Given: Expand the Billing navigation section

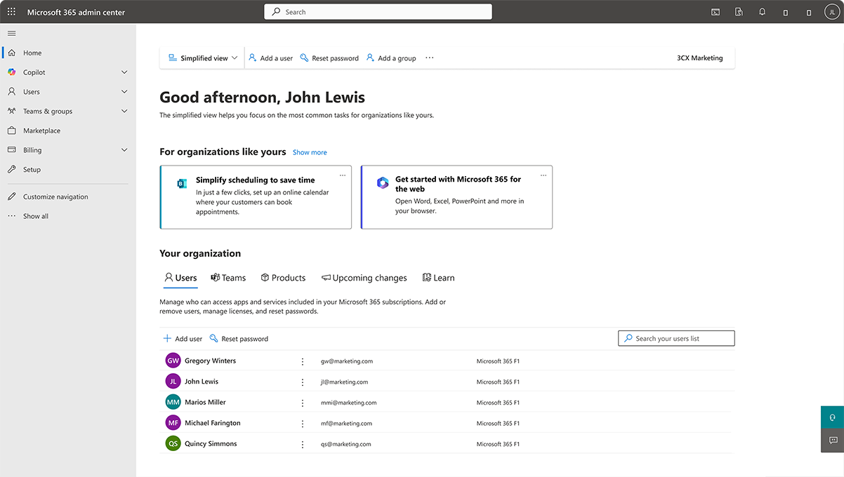Looking at the screenshot, I should pyautogui.click(x=124, y=150).
